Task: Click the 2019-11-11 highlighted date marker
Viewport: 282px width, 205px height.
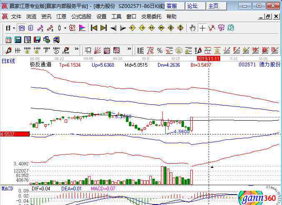Action: coord(209,59)
